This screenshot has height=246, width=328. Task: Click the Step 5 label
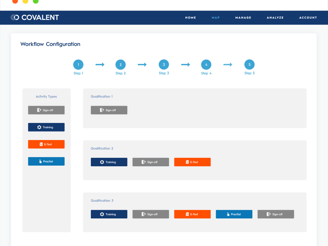tap(249, 73)
